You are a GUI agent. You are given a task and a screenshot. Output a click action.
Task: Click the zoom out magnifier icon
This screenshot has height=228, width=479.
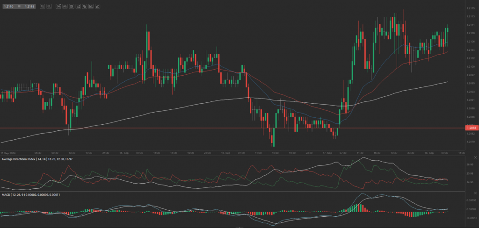42,6
